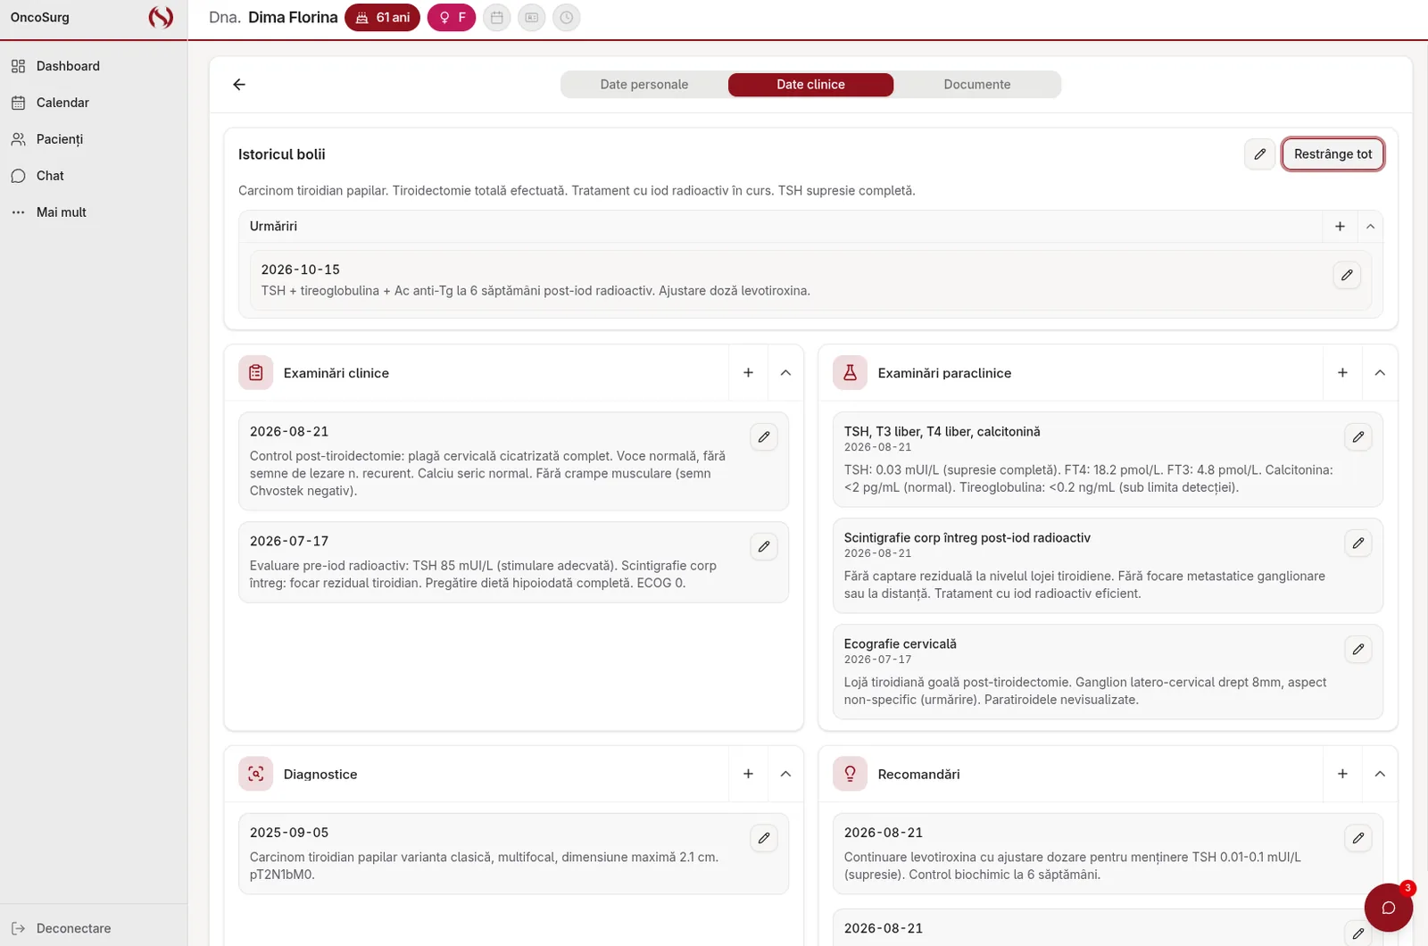Image resolution: width=1428 pixels, height=946 pixels.
Task: Click the F gender badge
Action: click(x=452, y=18)
